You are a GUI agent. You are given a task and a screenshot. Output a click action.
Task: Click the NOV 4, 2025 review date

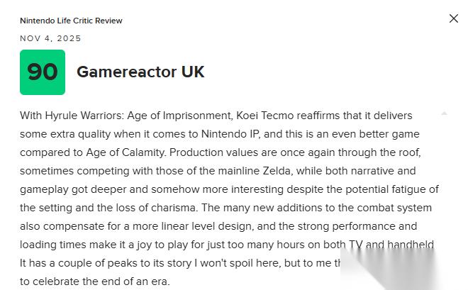tap(50, 38)
